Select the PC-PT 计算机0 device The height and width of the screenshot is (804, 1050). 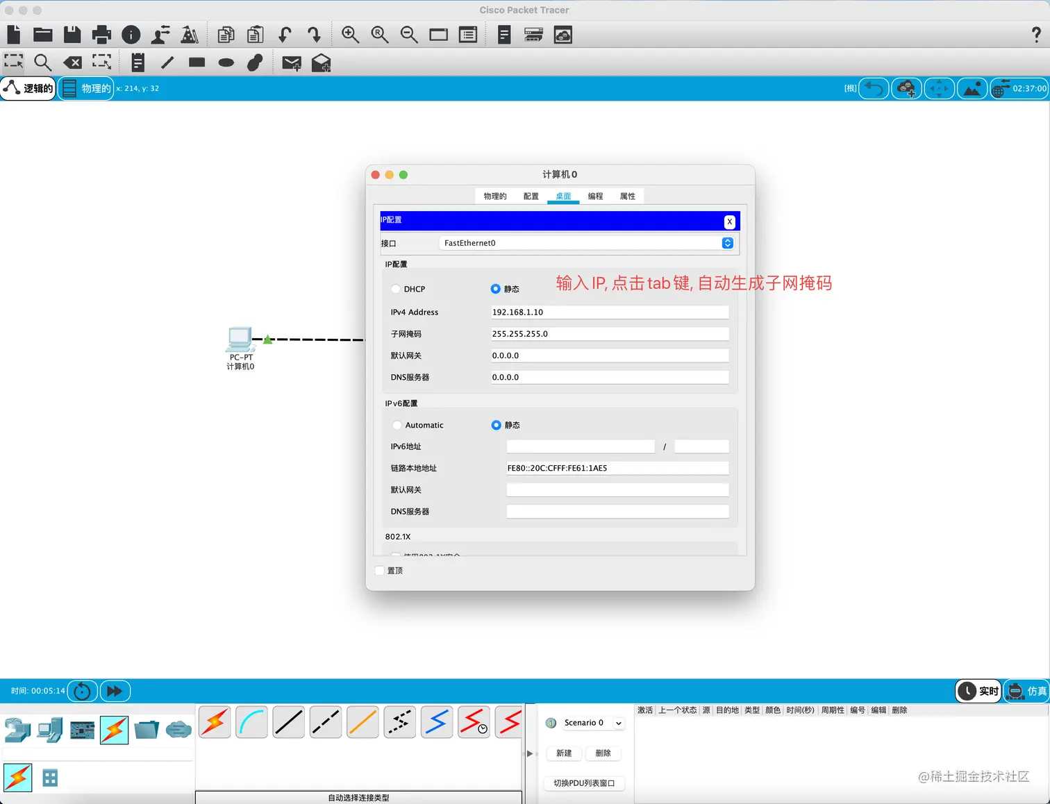coord(240,348)
